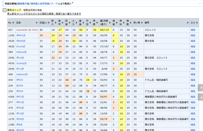Click 編集 in the 伊8改 row

193,125
